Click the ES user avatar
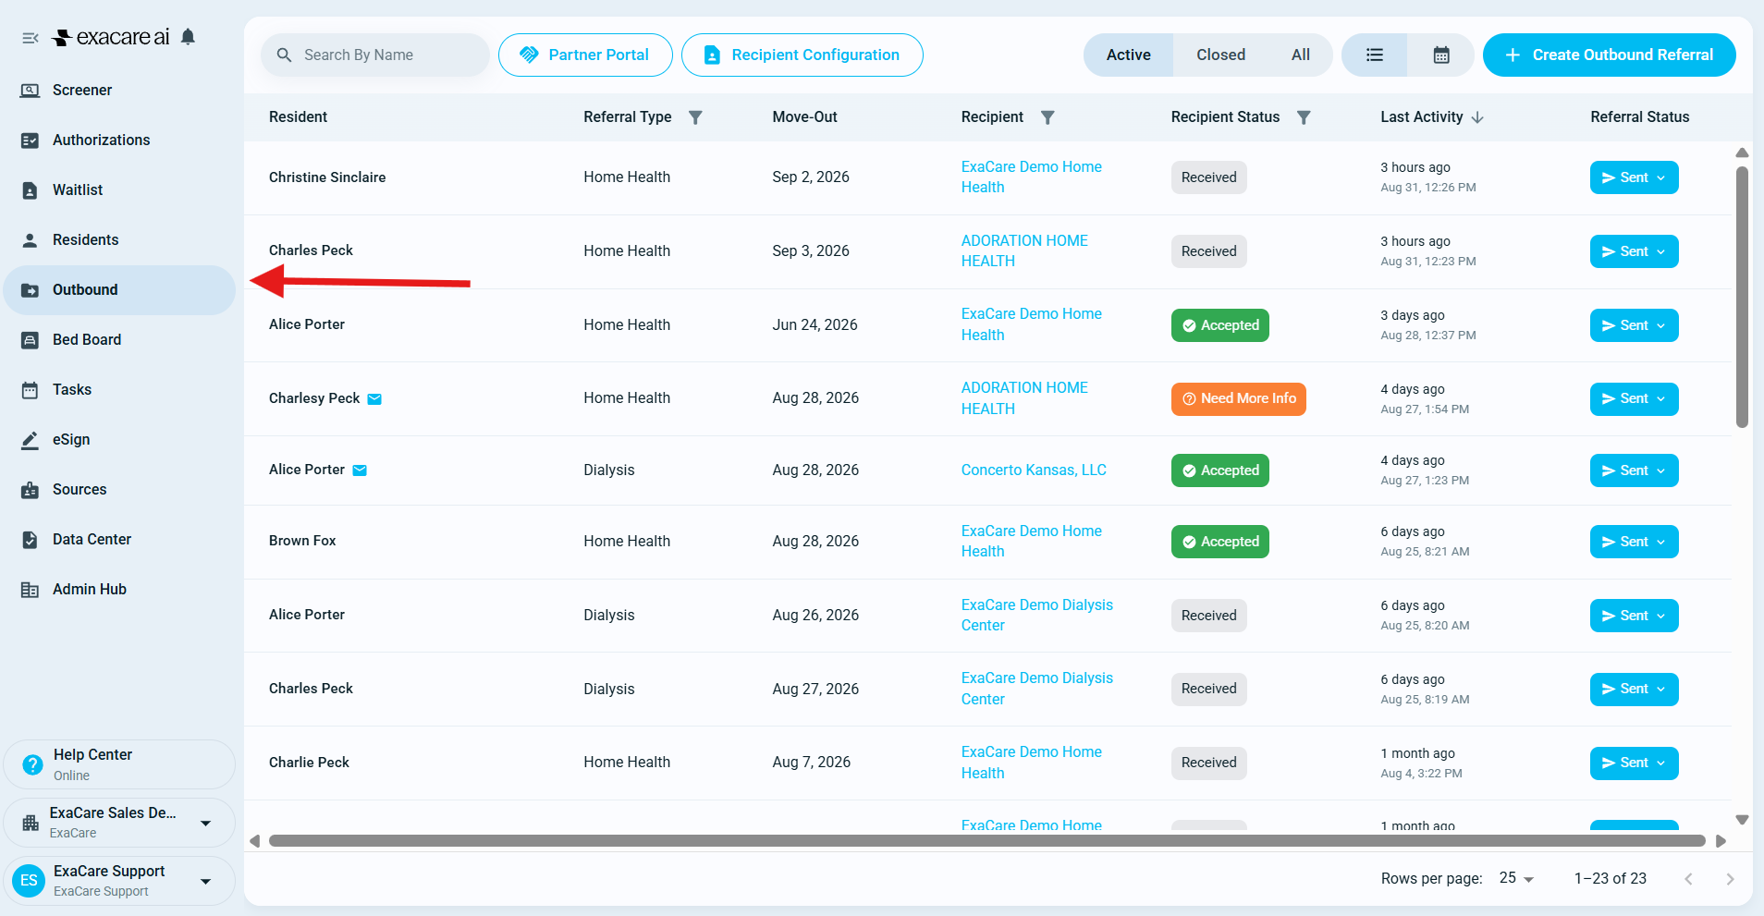 coord(29,881)
